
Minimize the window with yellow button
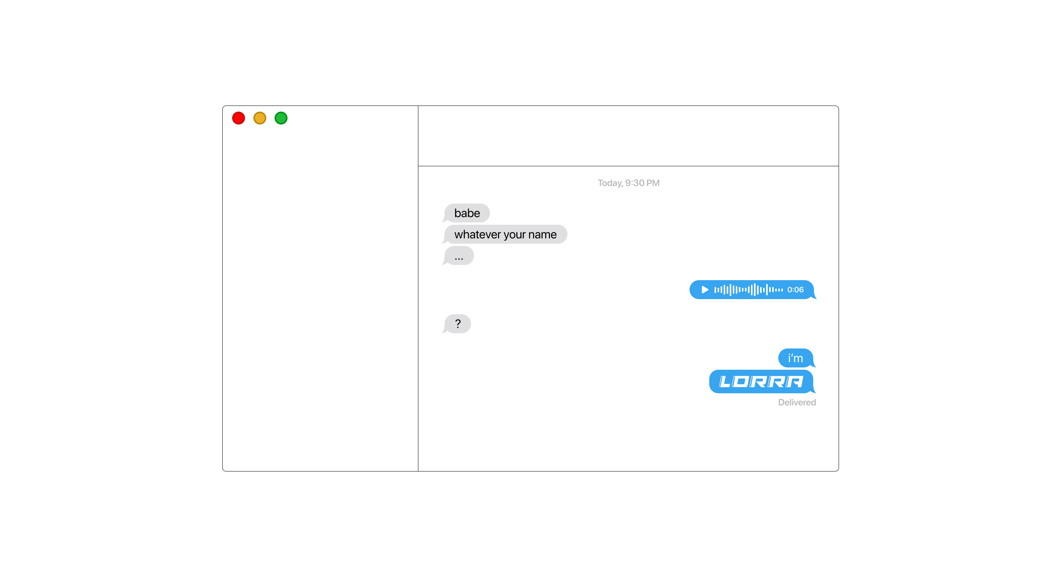tap(260, 118)
